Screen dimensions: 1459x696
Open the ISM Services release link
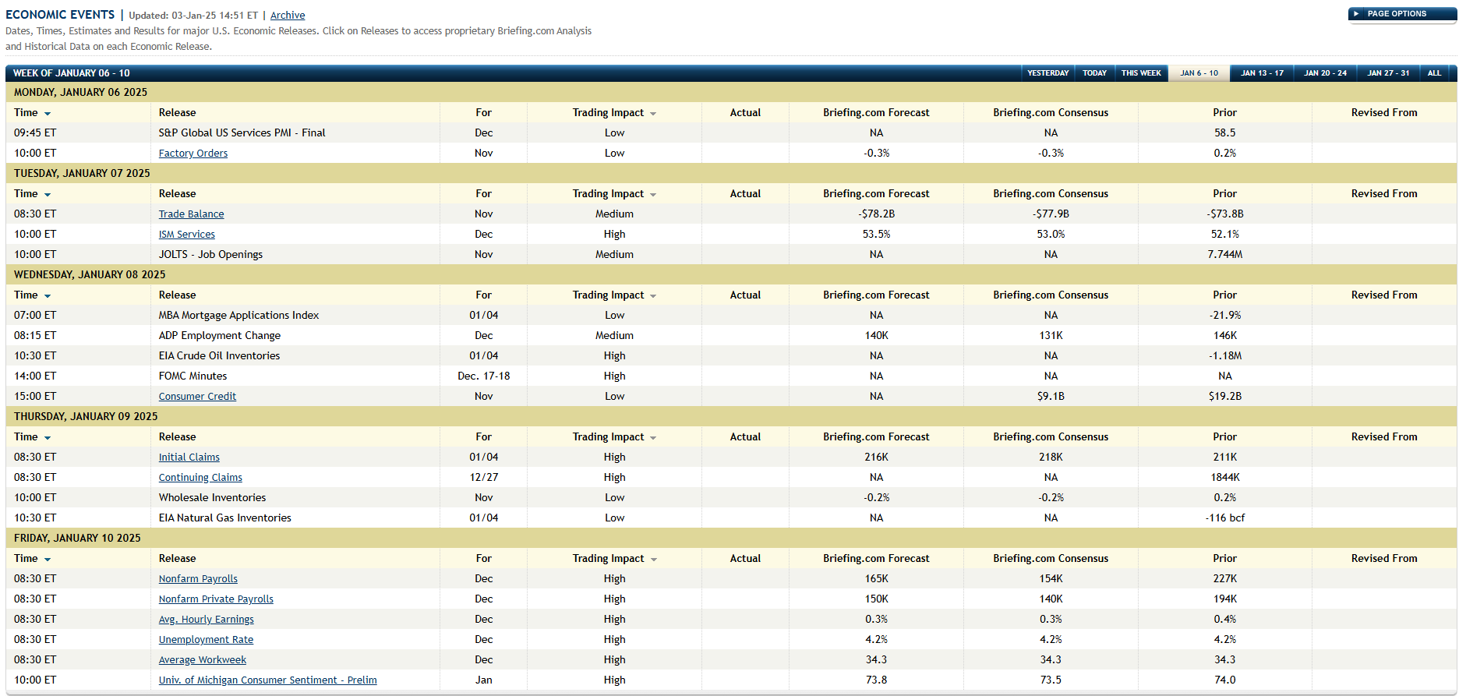point(187,235)
